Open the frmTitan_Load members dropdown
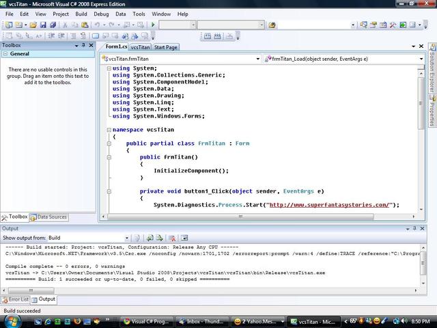Image resolution: width=437 pixels, height=328 pixels. coord(421,59)
